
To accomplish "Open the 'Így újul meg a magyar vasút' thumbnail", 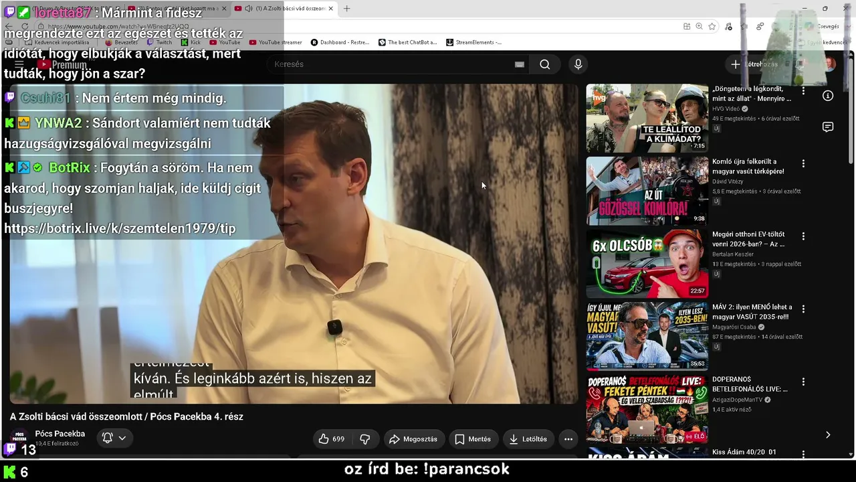I will pyautogui.click(x=647, y=337).
